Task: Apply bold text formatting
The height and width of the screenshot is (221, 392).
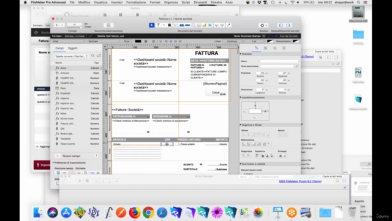Action: [x=153, y=41]
